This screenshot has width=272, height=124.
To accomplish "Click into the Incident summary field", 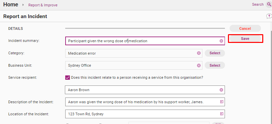I will [x=145, y=41].
